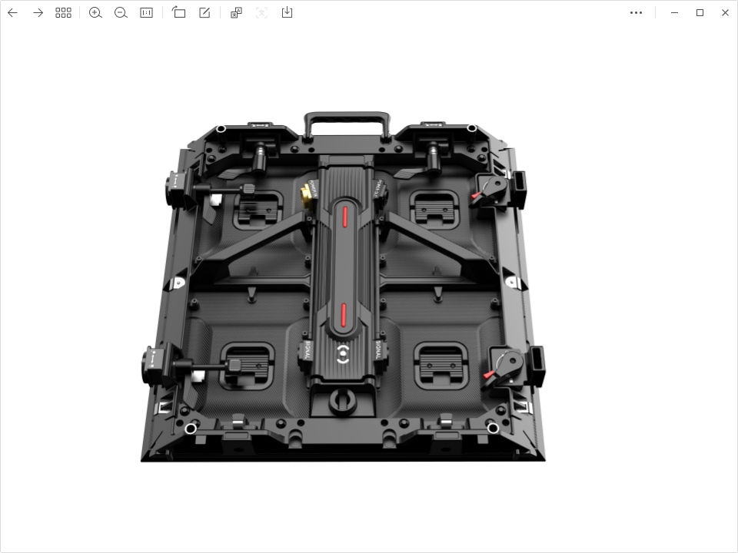Close the image viewer window

point(725,13)
